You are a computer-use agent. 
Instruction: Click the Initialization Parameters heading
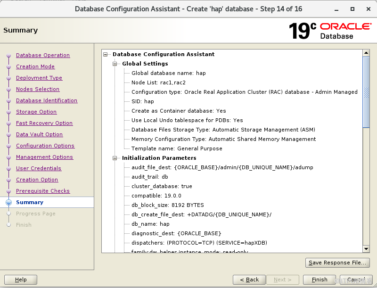159,158
